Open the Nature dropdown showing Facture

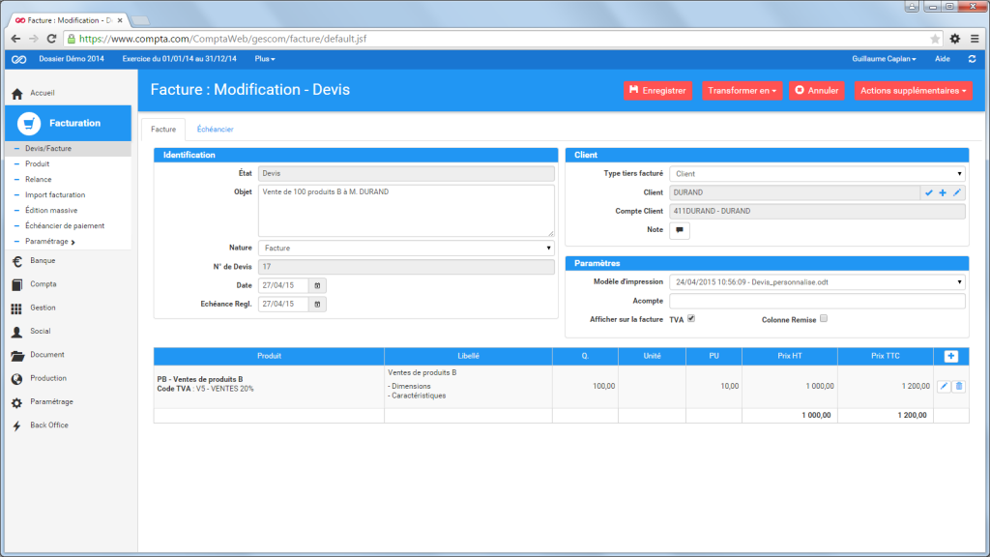click(x=405, y=249)
